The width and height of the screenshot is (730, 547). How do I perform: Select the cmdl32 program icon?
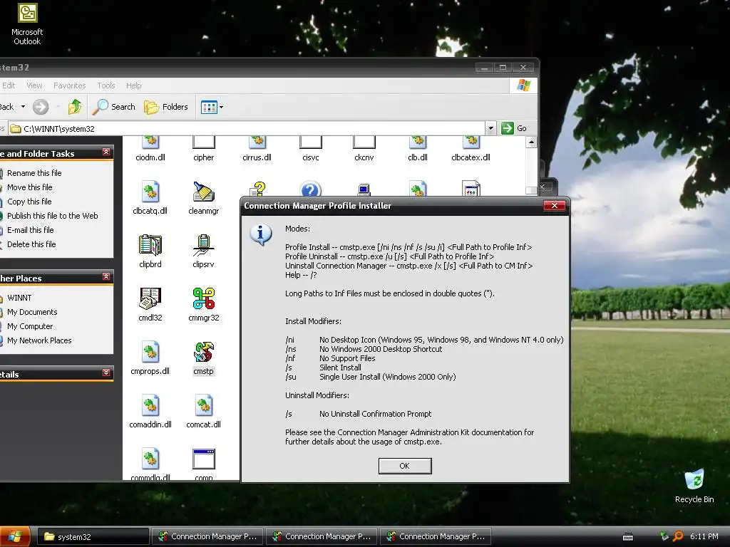tap(150, 305)
